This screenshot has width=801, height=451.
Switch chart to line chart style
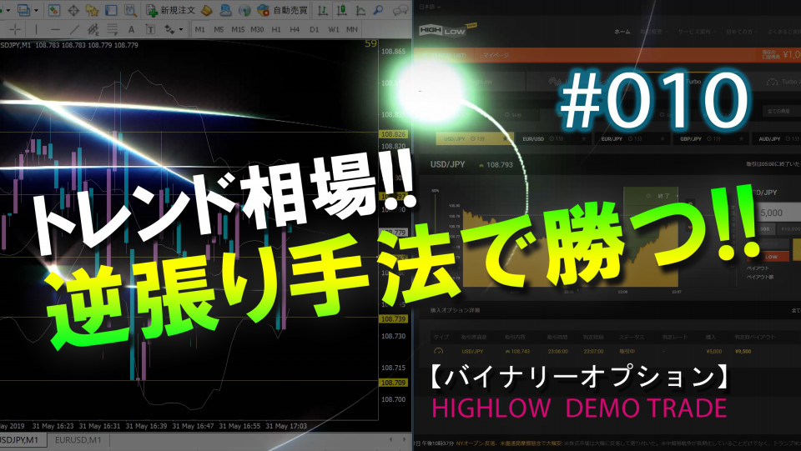(360, 10)
